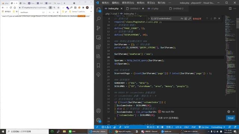The width and height of the screenshot is (239, 134).
Task: Open the Remote Explorer view
Action: tap(99, 37)
